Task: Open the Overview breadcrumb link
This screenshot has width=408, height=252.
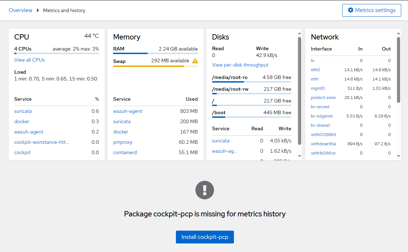Action: pos(20,10)
